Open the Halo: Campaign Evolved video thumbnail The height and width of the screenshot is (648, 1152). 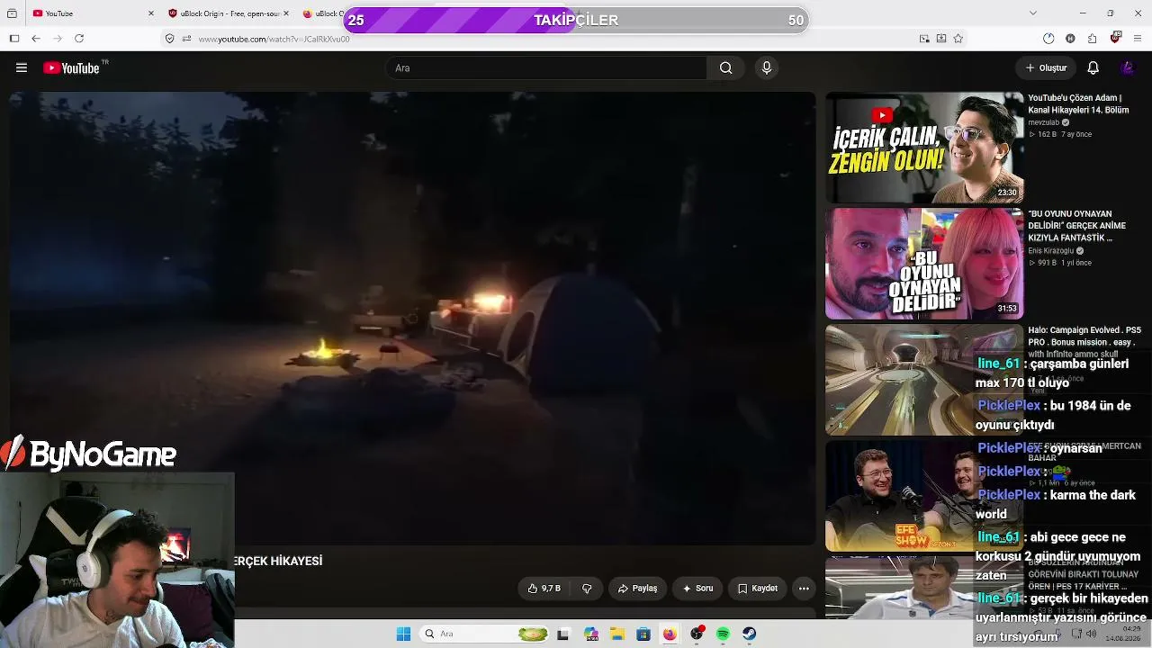coord(924,380)
